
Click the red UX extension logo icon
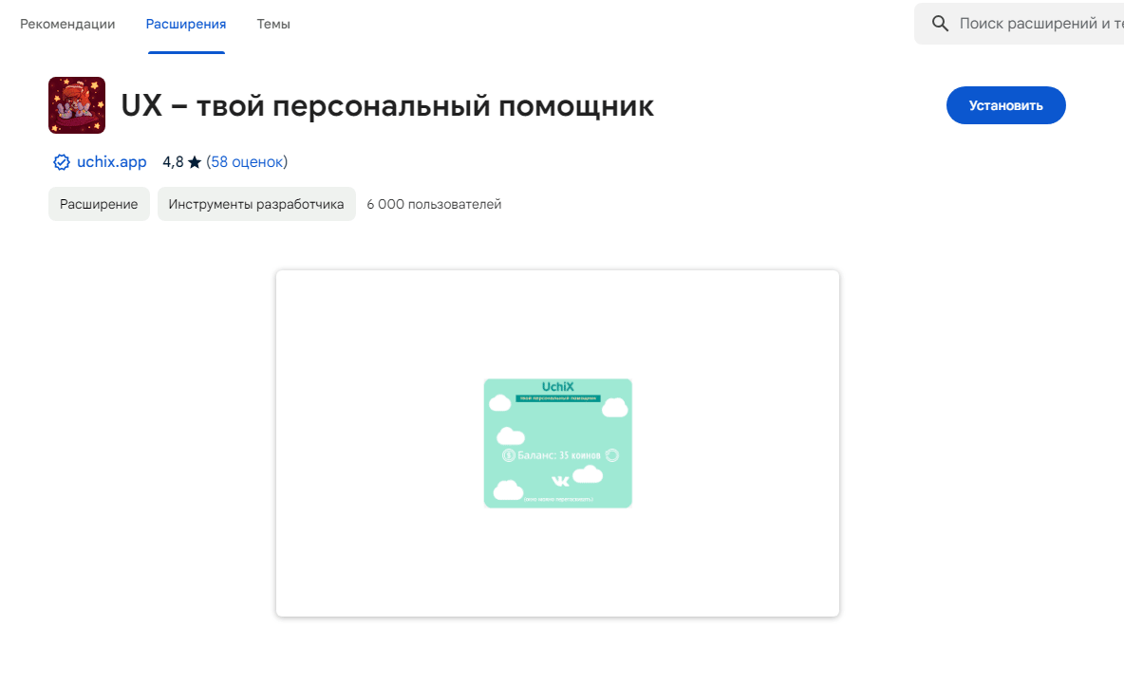76,104
